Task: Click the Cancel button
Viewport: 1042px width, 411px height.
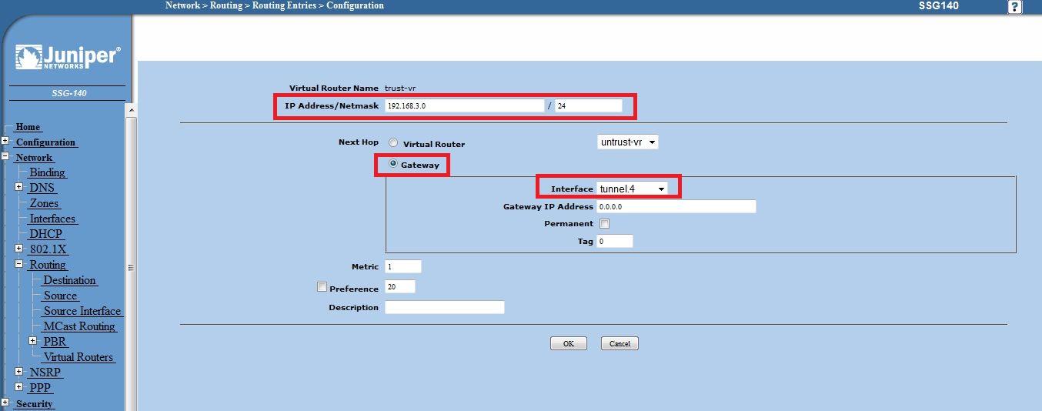Action: [x=620, y=344]
